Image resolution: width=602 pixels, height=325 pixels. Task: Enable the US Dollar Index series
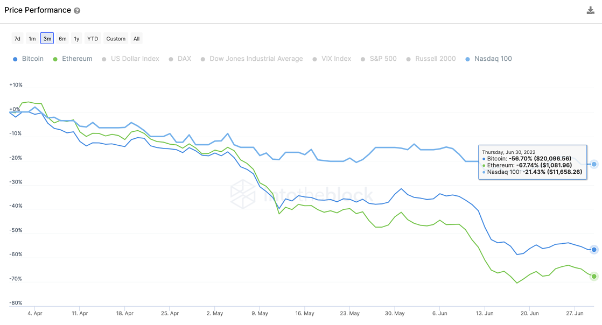tap(130, 59)
